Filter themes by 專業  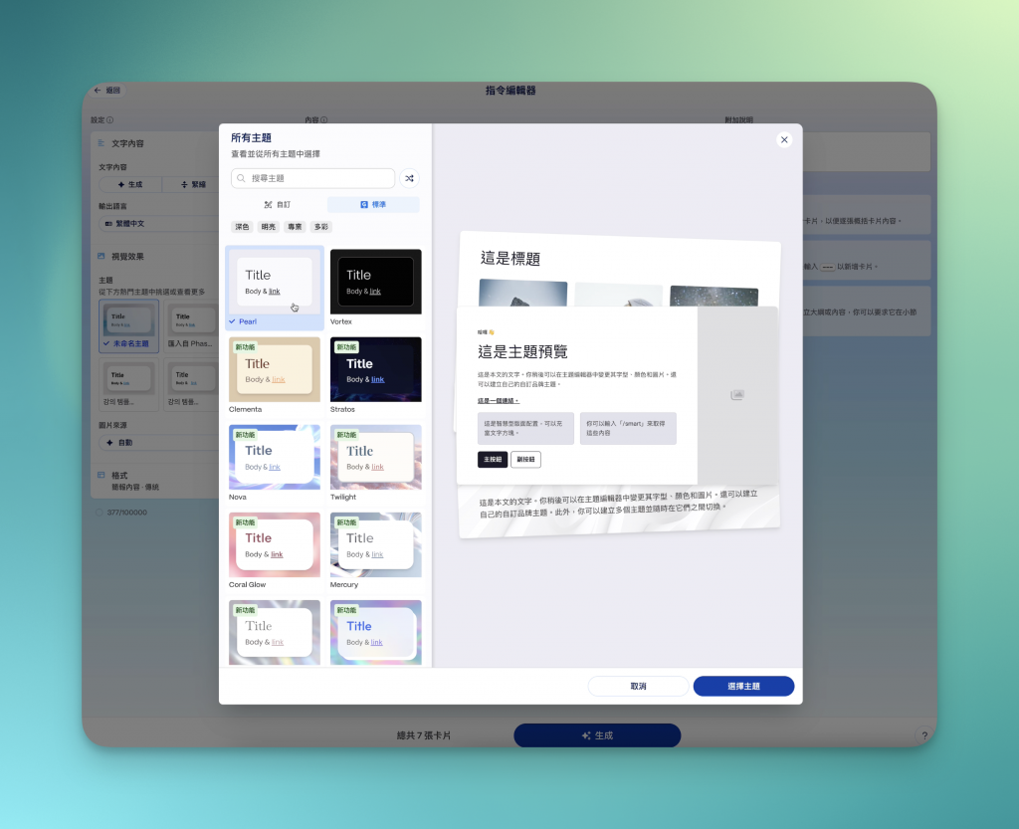pos(295,227)
